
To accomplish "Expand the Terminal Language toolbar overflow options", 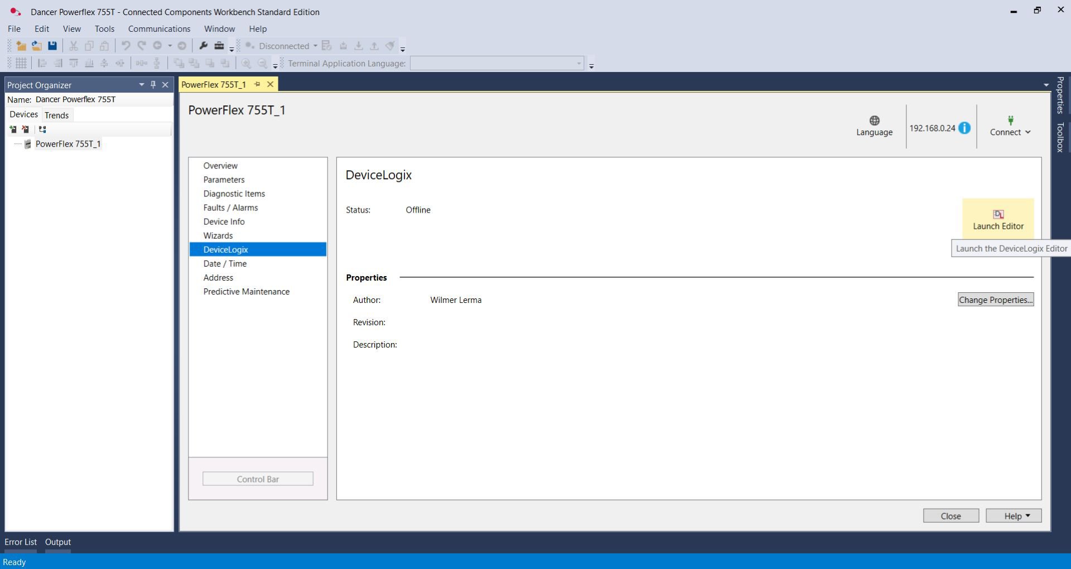I will [x=591, y=66].
